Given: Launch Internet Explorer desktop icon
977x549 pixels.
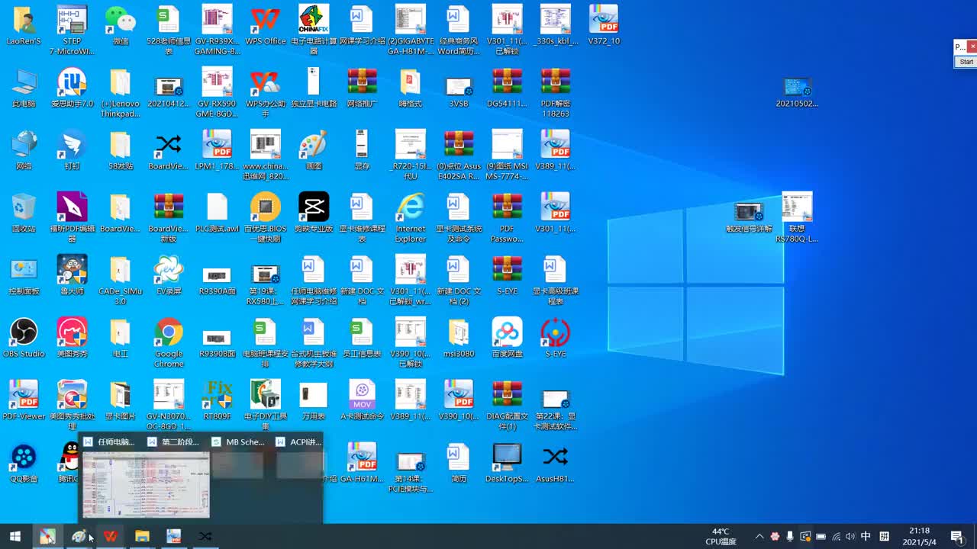Looking at the screenshot, I should tap(410, 218).
